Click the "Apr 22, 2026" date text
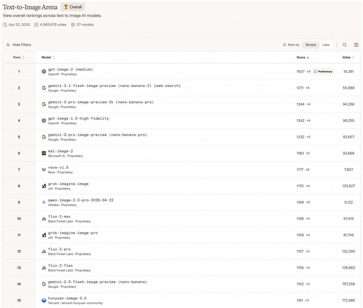363x308 pixels. point(19,25)
